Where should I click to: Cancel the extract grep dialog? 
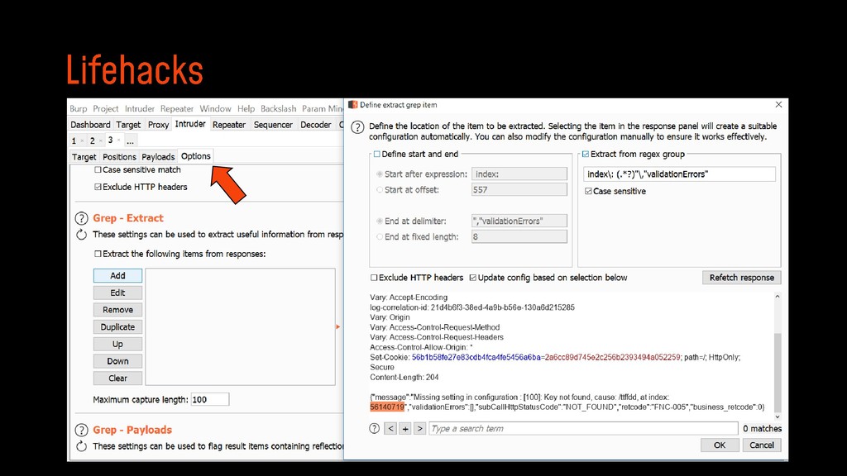(762, 445)
